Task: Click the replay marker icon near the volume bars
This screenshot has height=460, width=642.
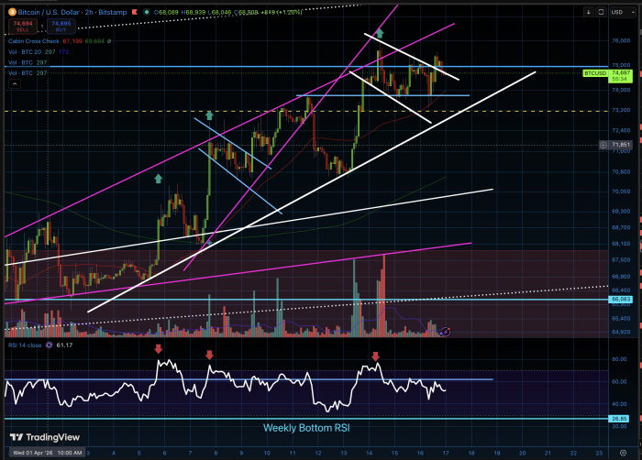Action: pyautogui.click(x=445, y=331)
